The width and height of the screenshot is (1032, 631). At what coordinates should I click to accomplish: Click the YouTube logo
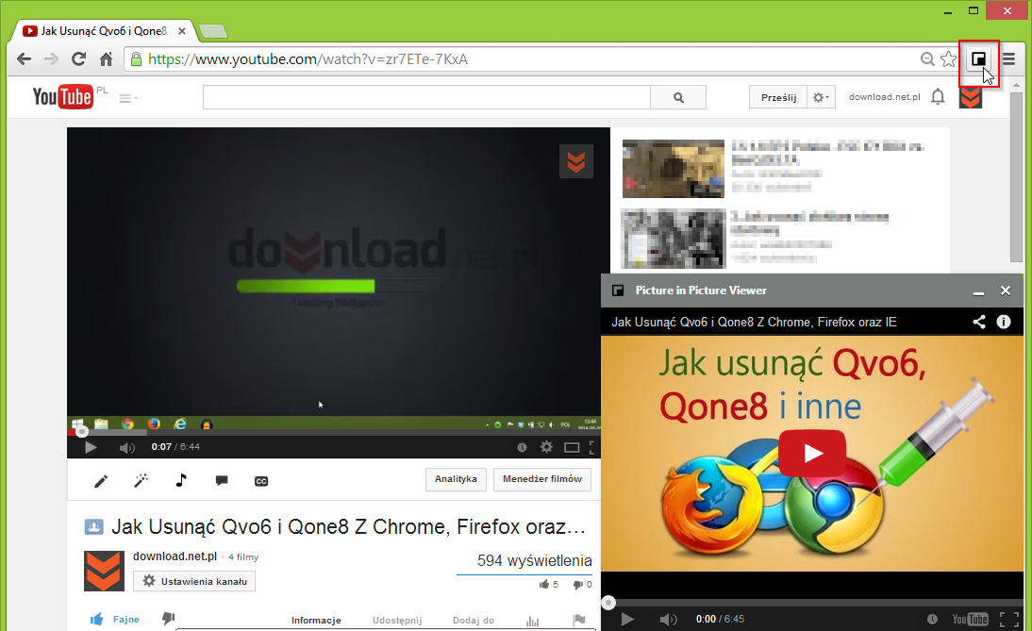pos(62,97)
